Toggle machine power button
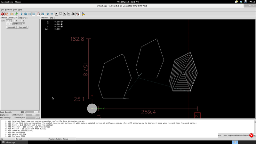 click(6, 14)
